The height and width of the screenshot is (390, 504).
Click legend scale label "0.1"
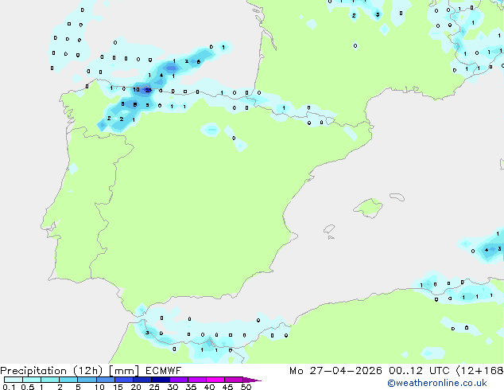9,387
